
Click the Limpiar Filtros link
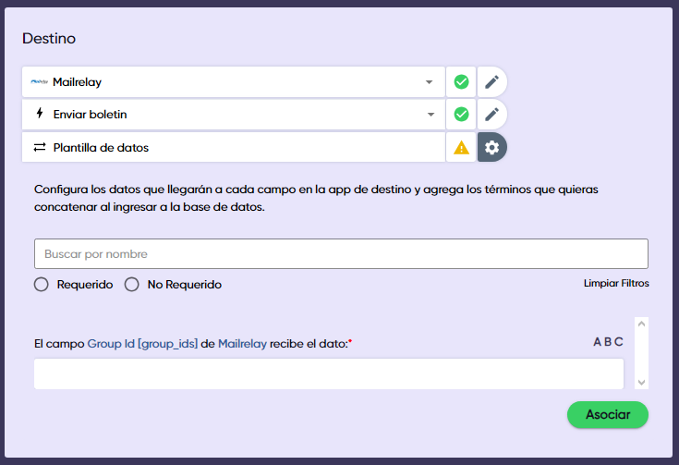[x=616, y=283]
